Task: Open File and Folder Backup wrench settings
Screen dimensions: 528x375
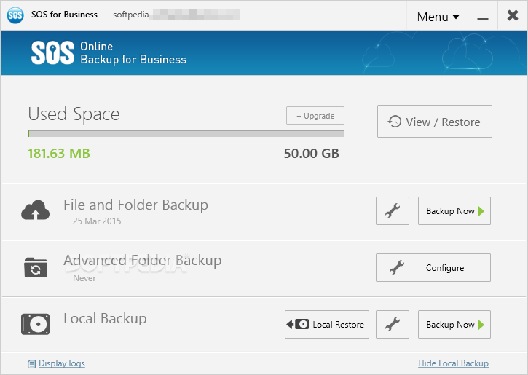Action: (x=393, y=210)
